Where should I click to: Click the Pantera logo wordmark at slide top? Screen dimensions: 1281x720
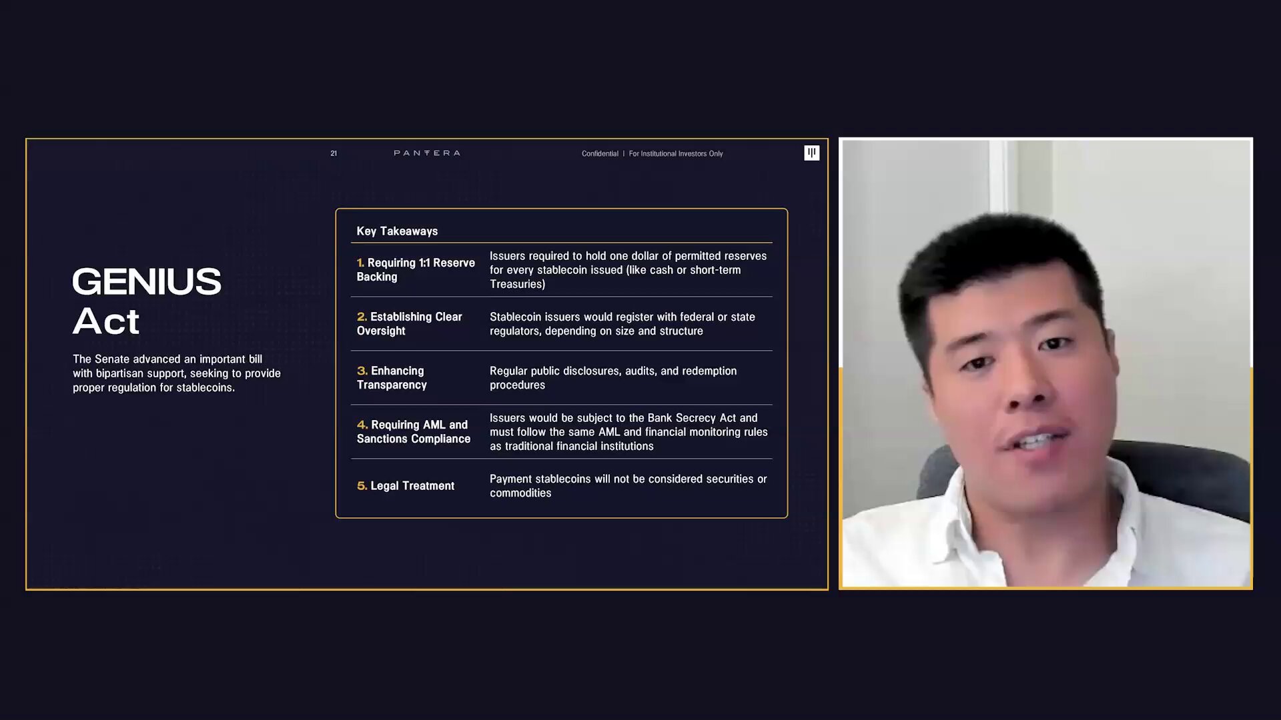pos(427,153)
